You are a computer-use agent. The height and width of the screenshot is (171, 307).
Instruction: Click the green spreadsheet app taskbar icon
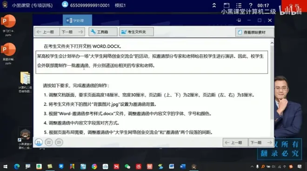click(39, 166)
